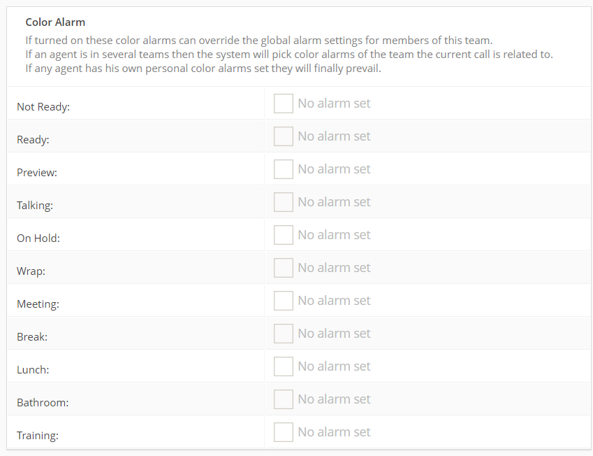This screenshot has width=593, height=456.
Task: Click the Bathroom alarm color box
Action: tap(284, 399)
